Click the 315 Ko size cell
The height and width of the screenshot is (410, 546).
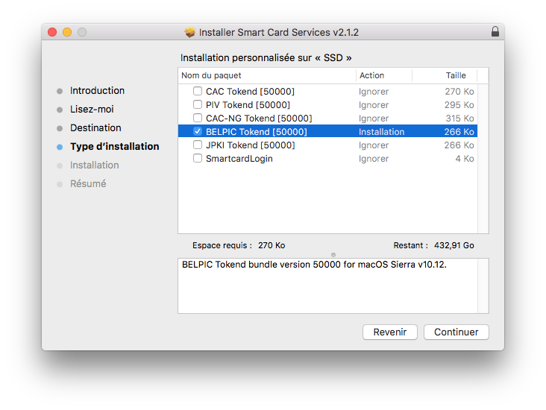point(459,119)
